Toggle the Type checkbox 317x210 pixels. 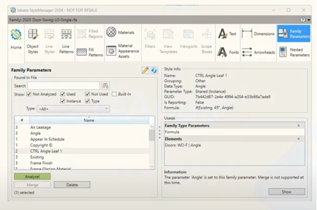pos(87,101)
